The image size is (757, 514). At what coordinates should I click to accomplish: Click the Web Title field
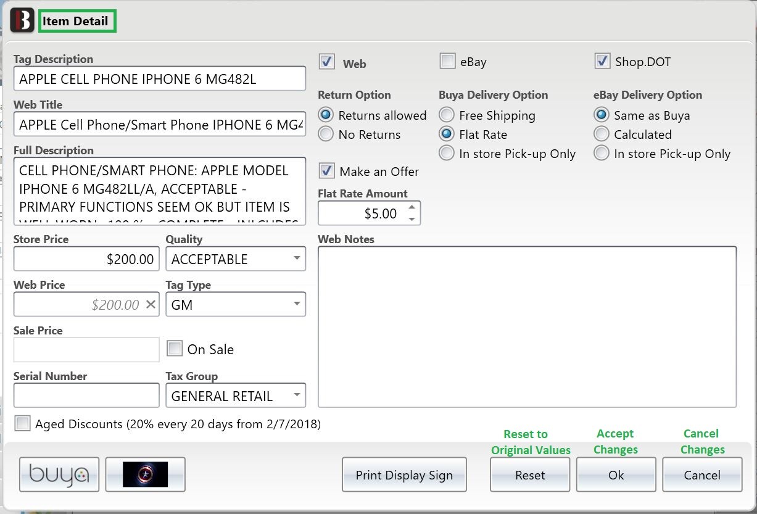coord(160,124)
